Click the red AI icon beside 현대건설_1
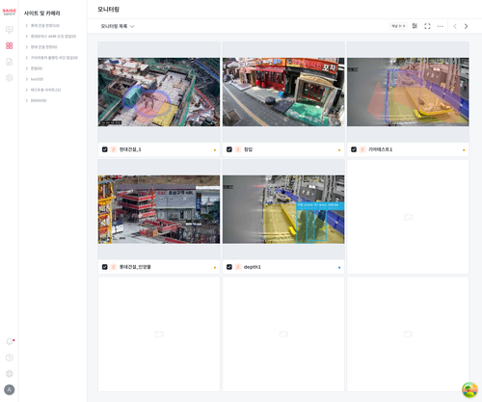Image resolution: width=482 pixels, height=402 pixels. click(114, 149)
